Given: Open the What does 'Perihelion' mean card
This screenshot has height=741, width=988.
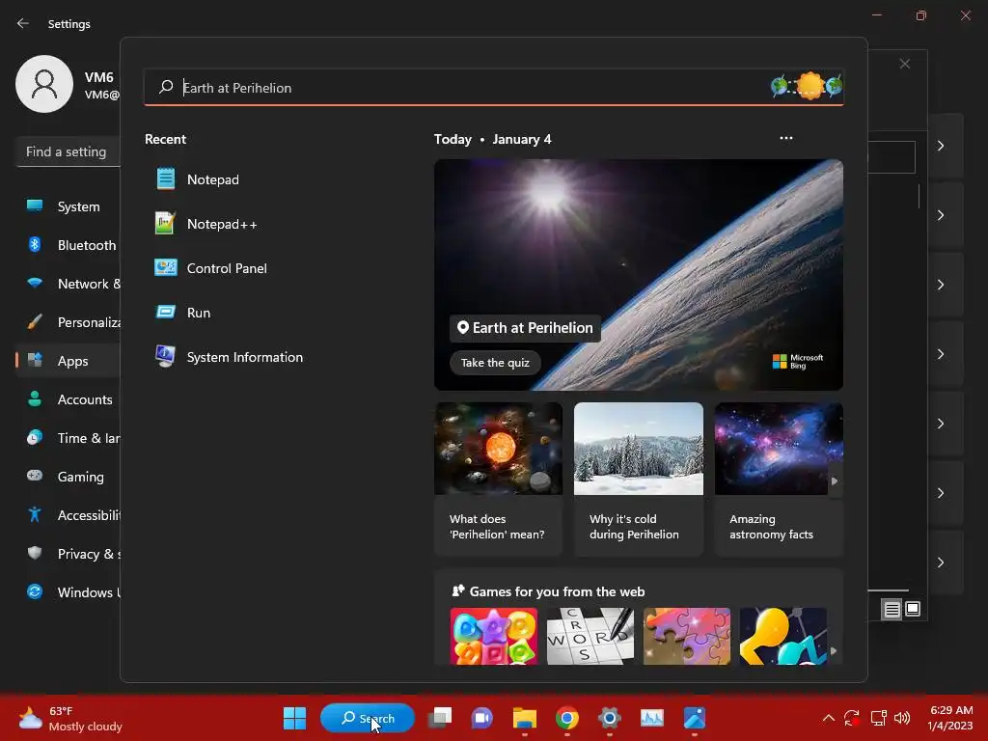Looking at the screenshot, I should 498,480.
